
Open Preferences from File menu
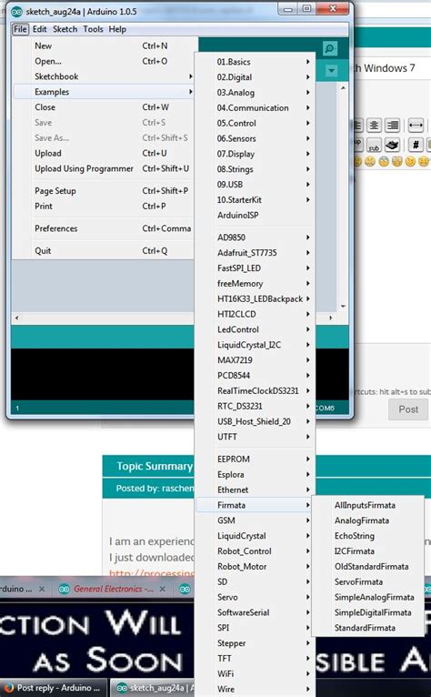(x=104, y=228)
